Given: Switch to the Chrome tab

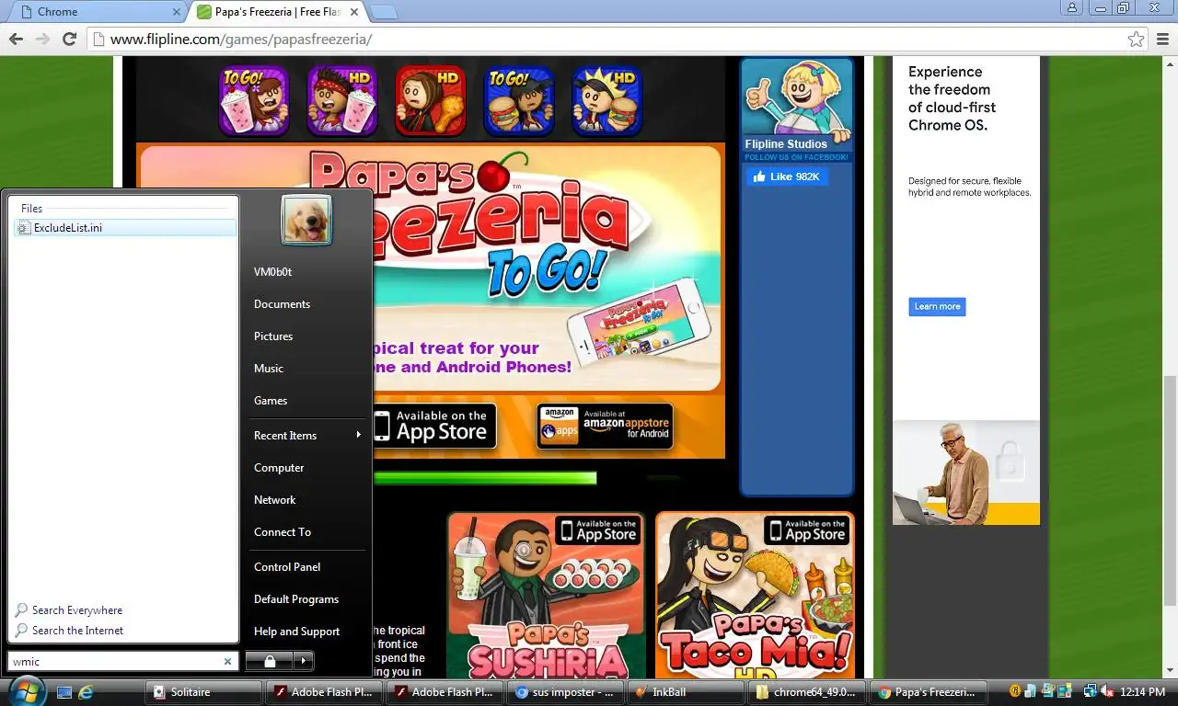Looking at the screenshot, I should (95, 12).
